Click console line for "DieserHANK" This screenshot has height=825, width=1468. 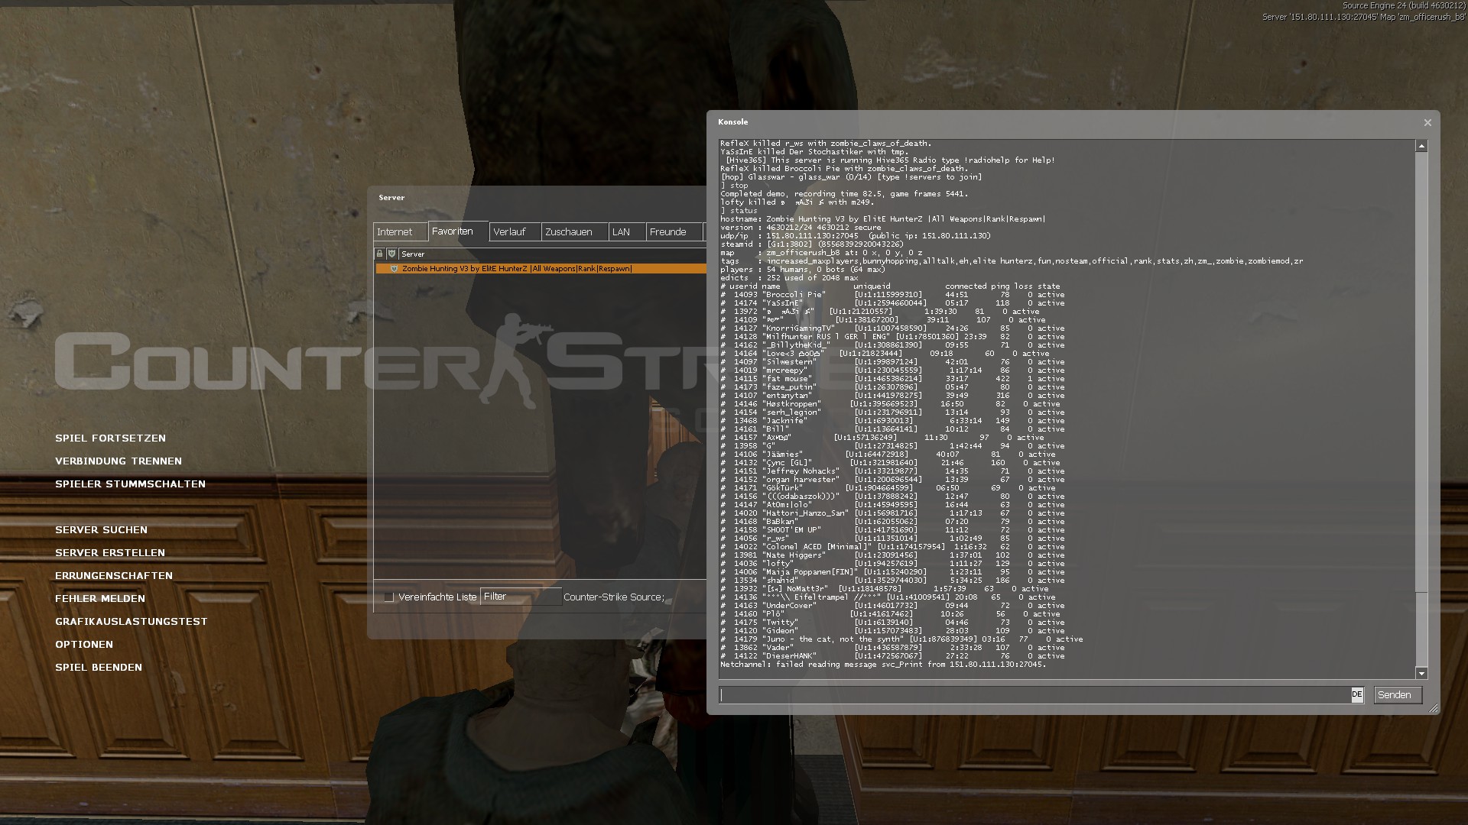[892, 656]
